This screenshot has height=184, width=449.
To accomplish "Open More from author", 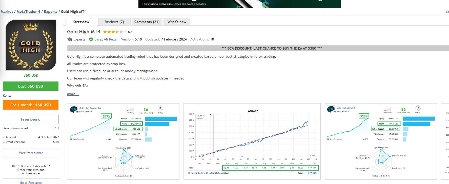I will click(x=31, y=153).
